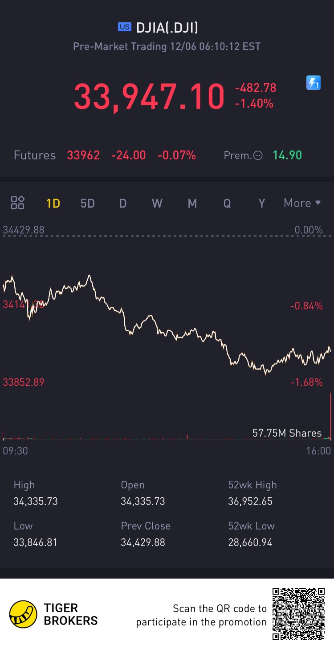Switch to the 5D chart tab
This screenshot has width=334, height=650.
pos(88,204)
